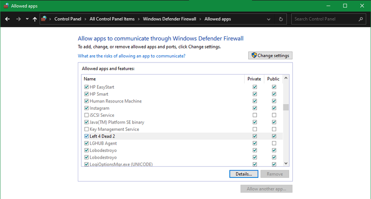Click the Forward navigation arrow
This screenshot has height=199, width=371.
pyautogui.click(x=18, y=19)
